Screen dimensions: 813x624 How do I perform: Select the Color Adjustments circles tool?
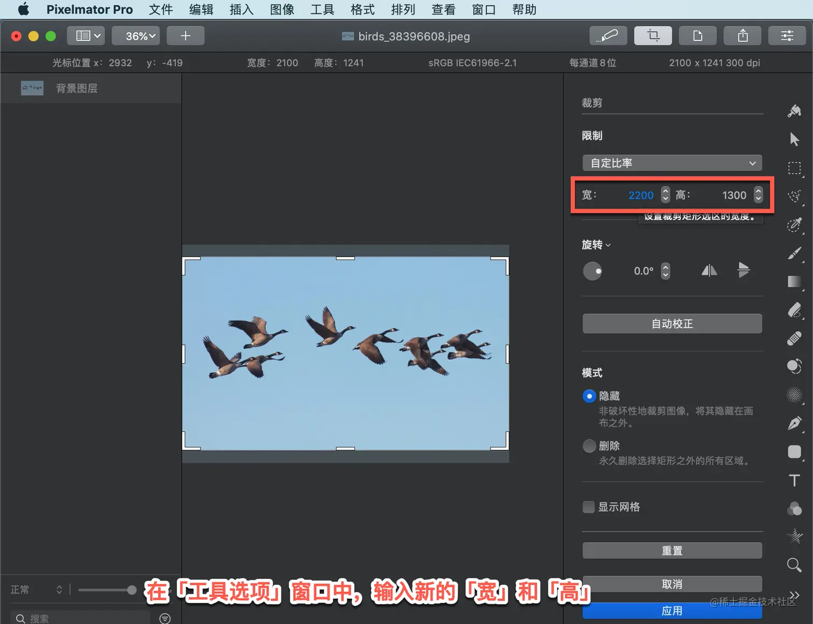[794, 508]
